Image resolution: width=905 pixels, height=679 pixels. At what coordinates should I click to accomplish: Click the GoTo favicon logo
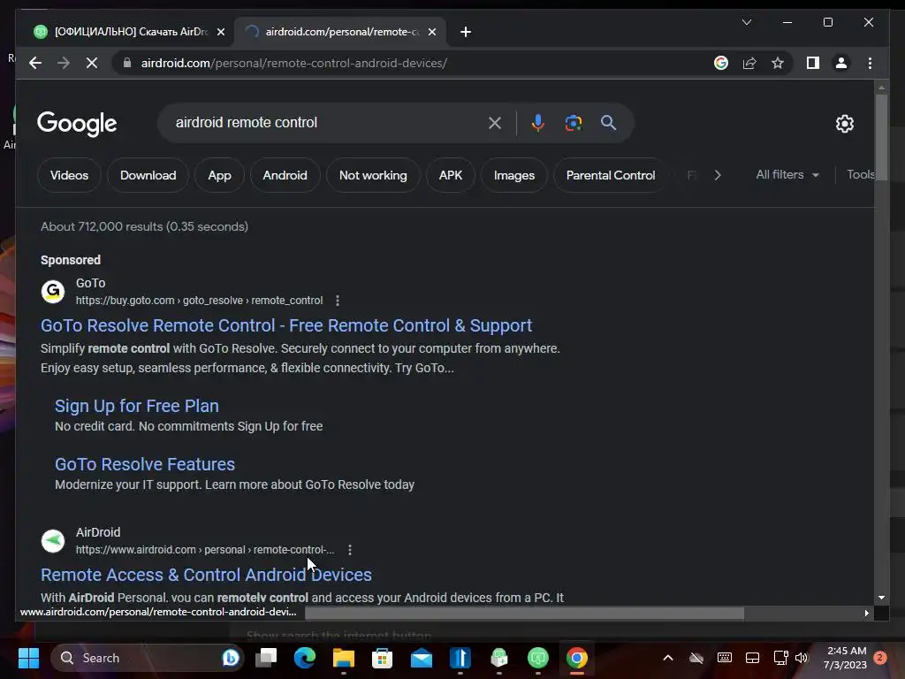click(x=53, y=291)
